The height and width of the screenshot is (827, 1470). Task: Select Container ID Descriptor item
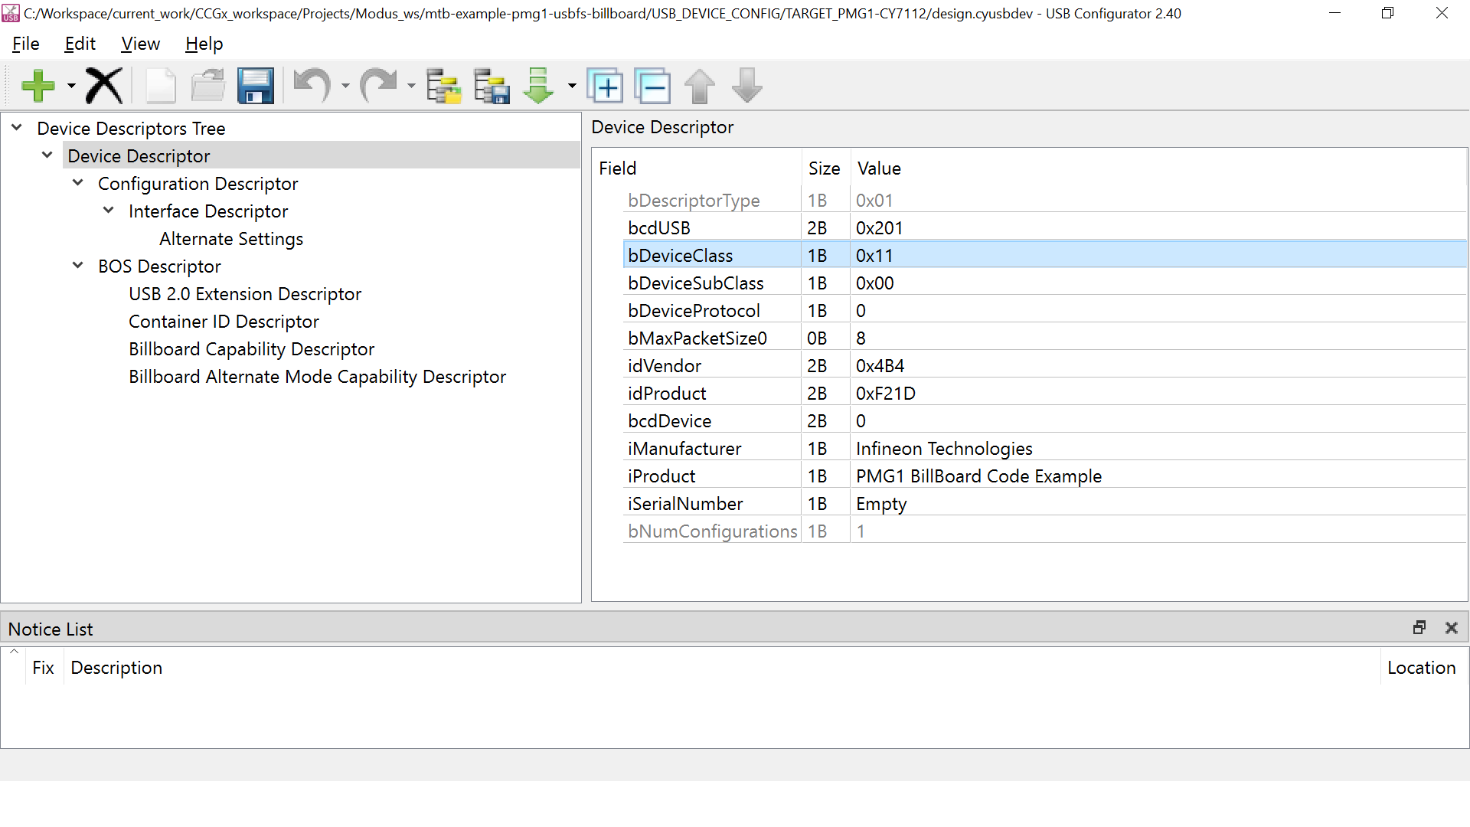pyautogui.click(x=224, y=322)
